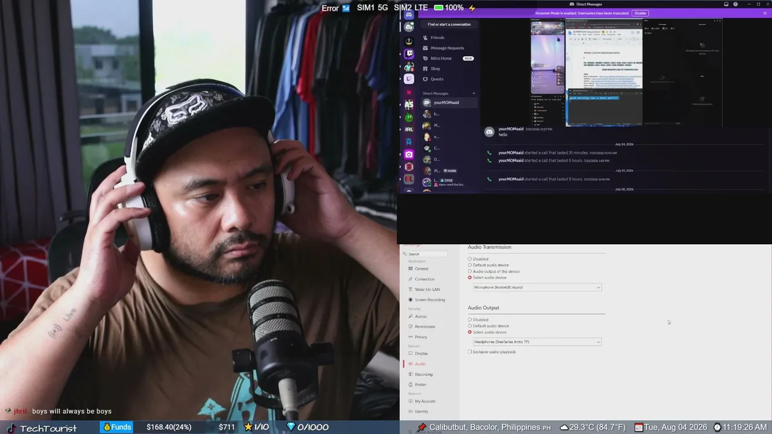Open the yourMOMsaid direct message
The image size is (772, 434).
pos(449,102)
